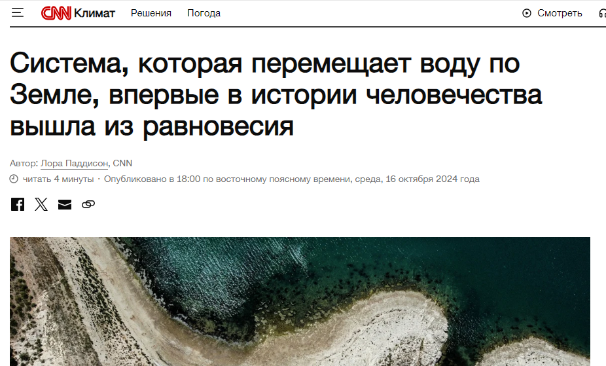The width and height of the screenshot is (606, 366).
Task: Copy the article link with chain icon
Action: point(88,204)
